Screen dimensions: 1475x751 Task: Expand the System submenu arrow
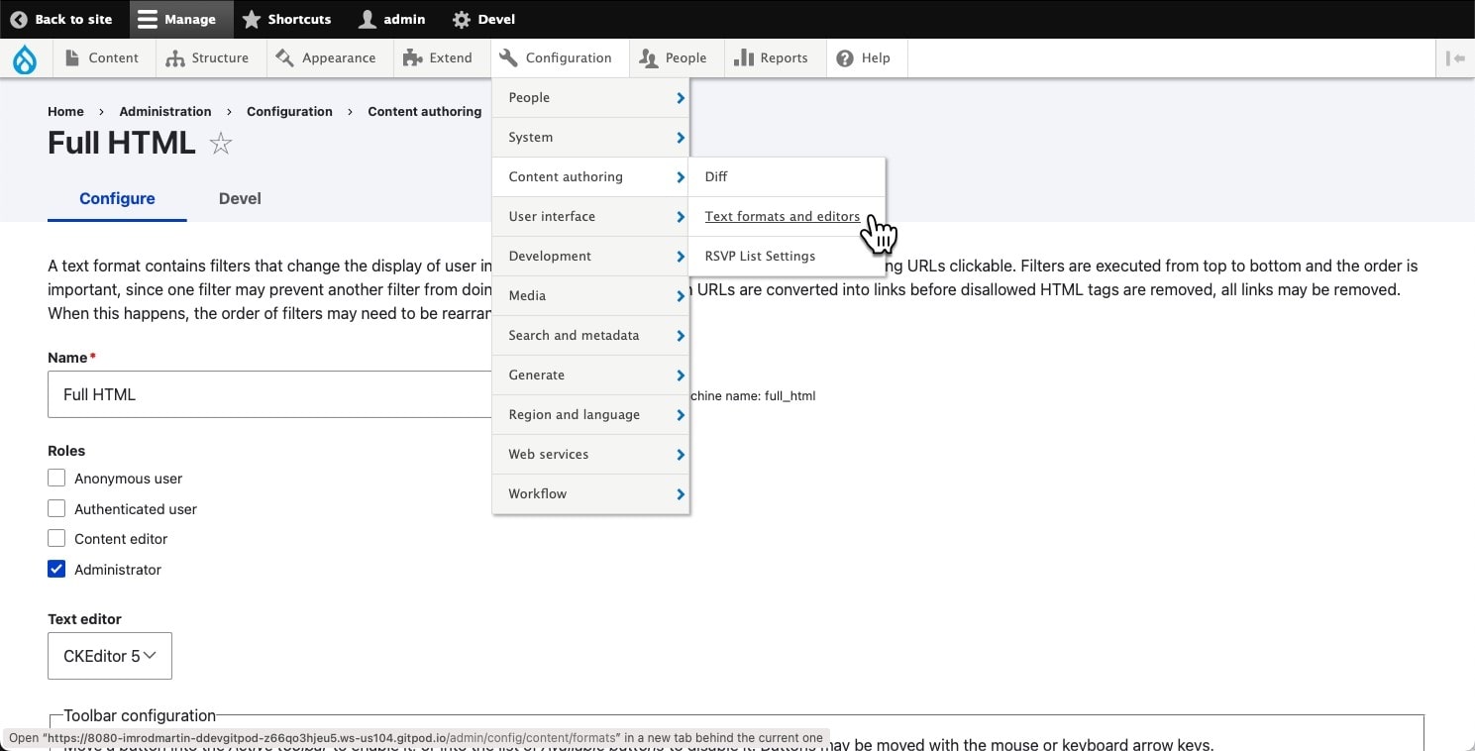click(x=681, y=137)
